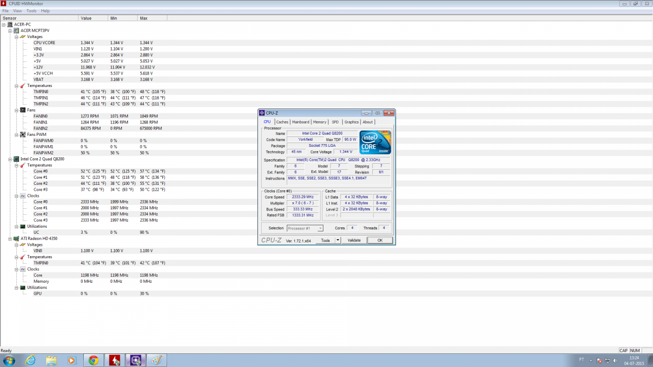653x367 pixels.
Task: Open Windows Explorer folder in taskbar
Action: (52, 360)
